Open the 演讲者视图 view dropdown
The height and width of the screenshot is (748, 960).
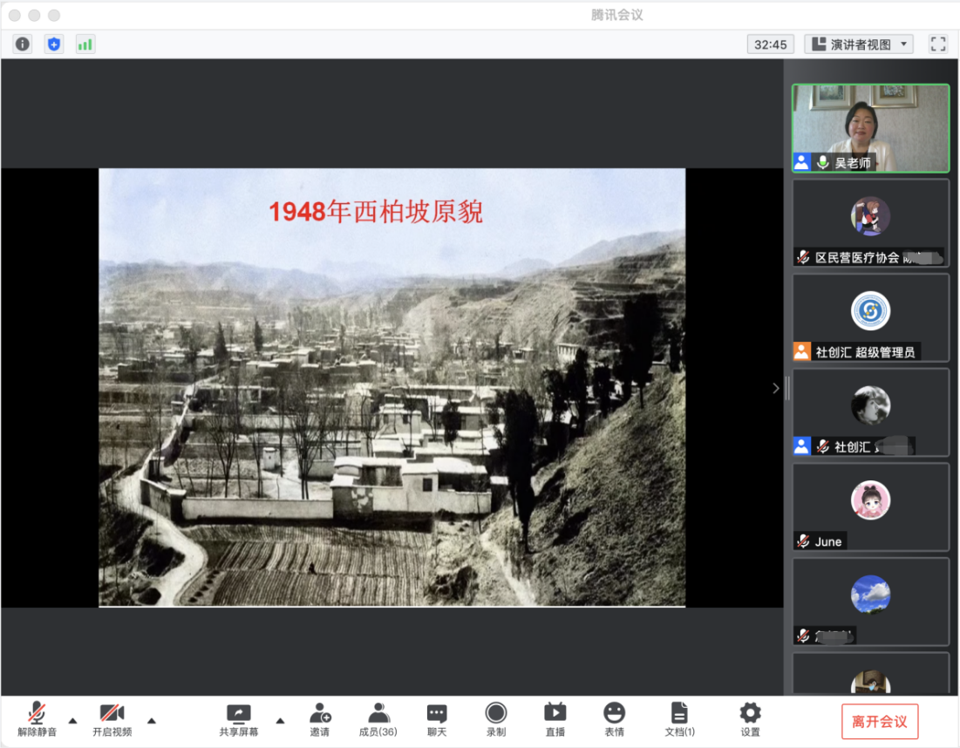tap(859, 44)
